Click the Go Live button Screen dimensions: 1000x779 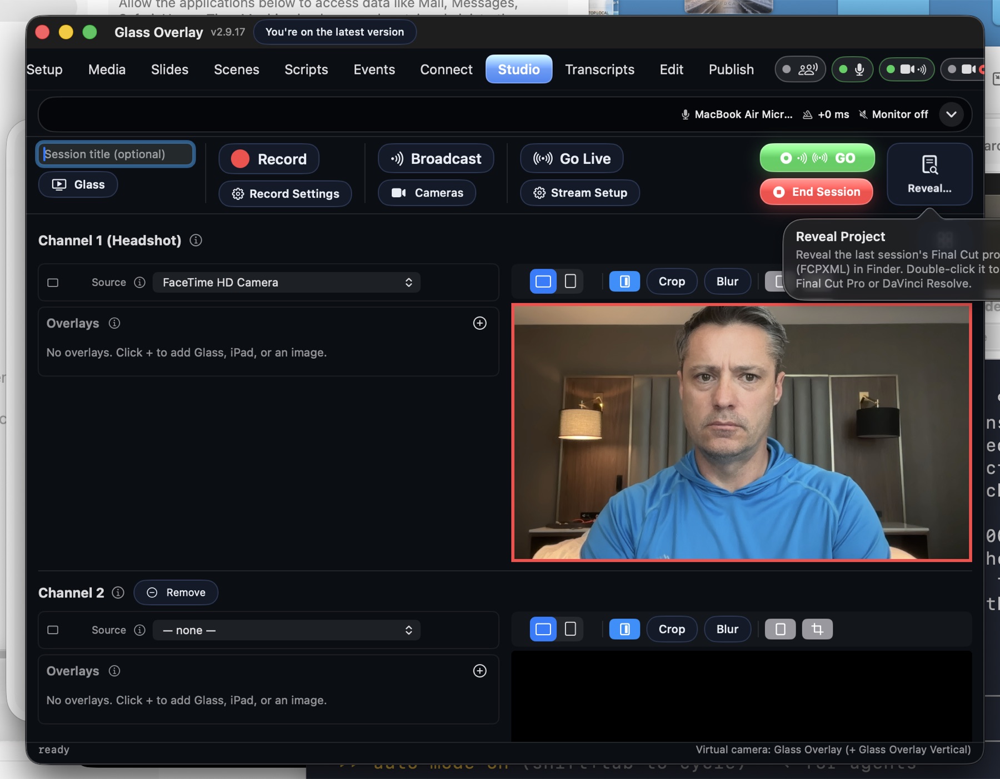coord(572,159)
